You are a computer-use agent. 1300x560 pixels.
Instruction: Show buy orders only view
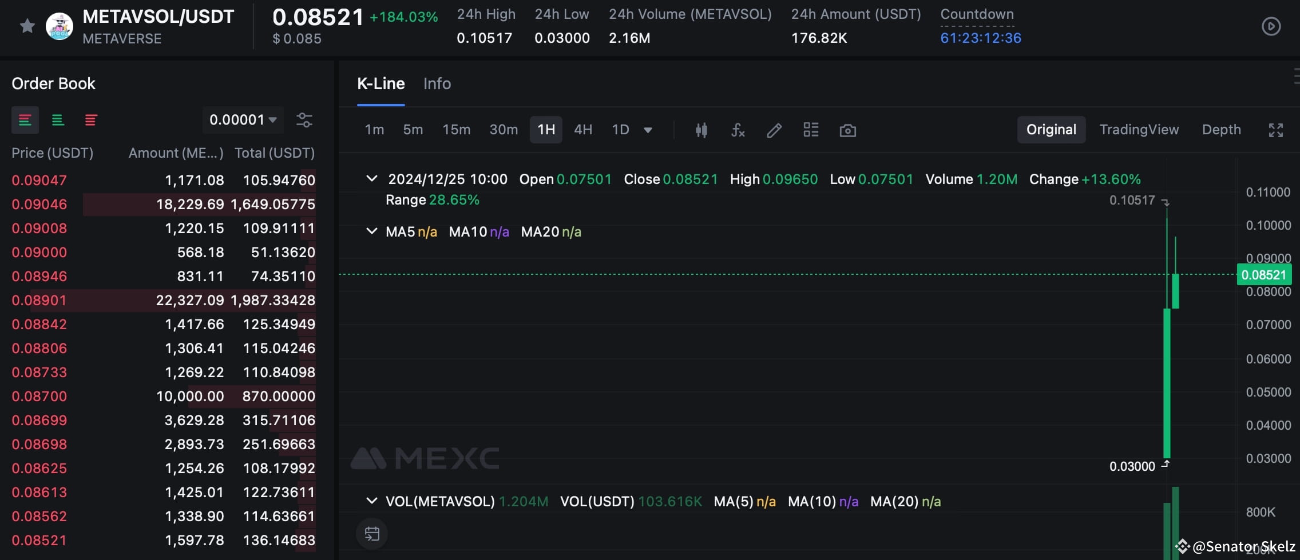coord(58,120)
